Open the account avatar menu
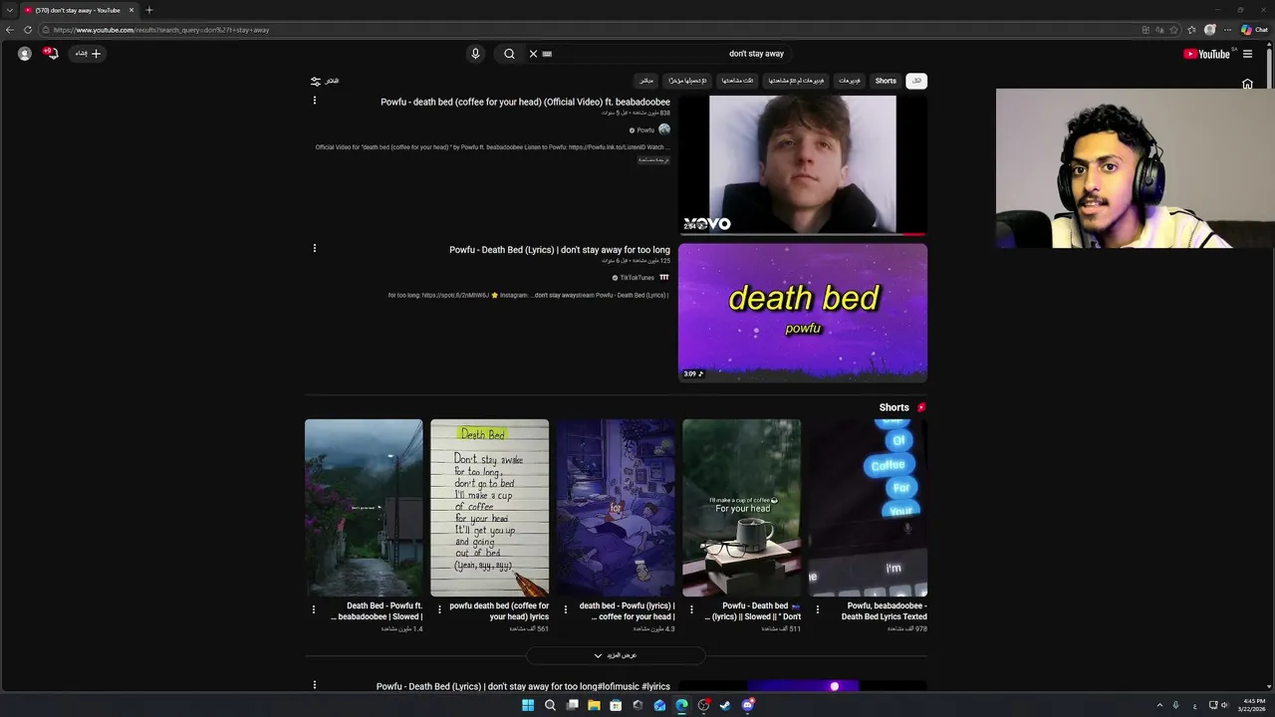The image size is (1275, 717). pyautogui.click(x=25, y=54)
